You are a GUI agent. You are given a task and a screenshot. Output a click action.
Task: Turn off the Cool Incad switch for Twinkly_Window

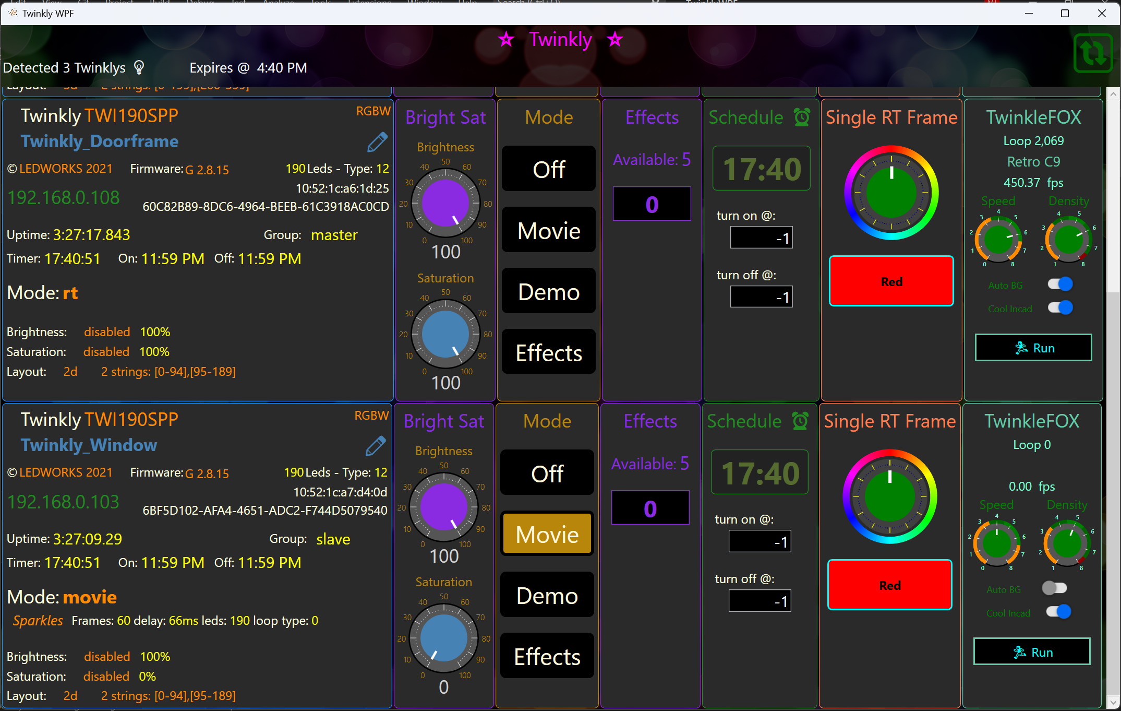[x=1058, y=612]
